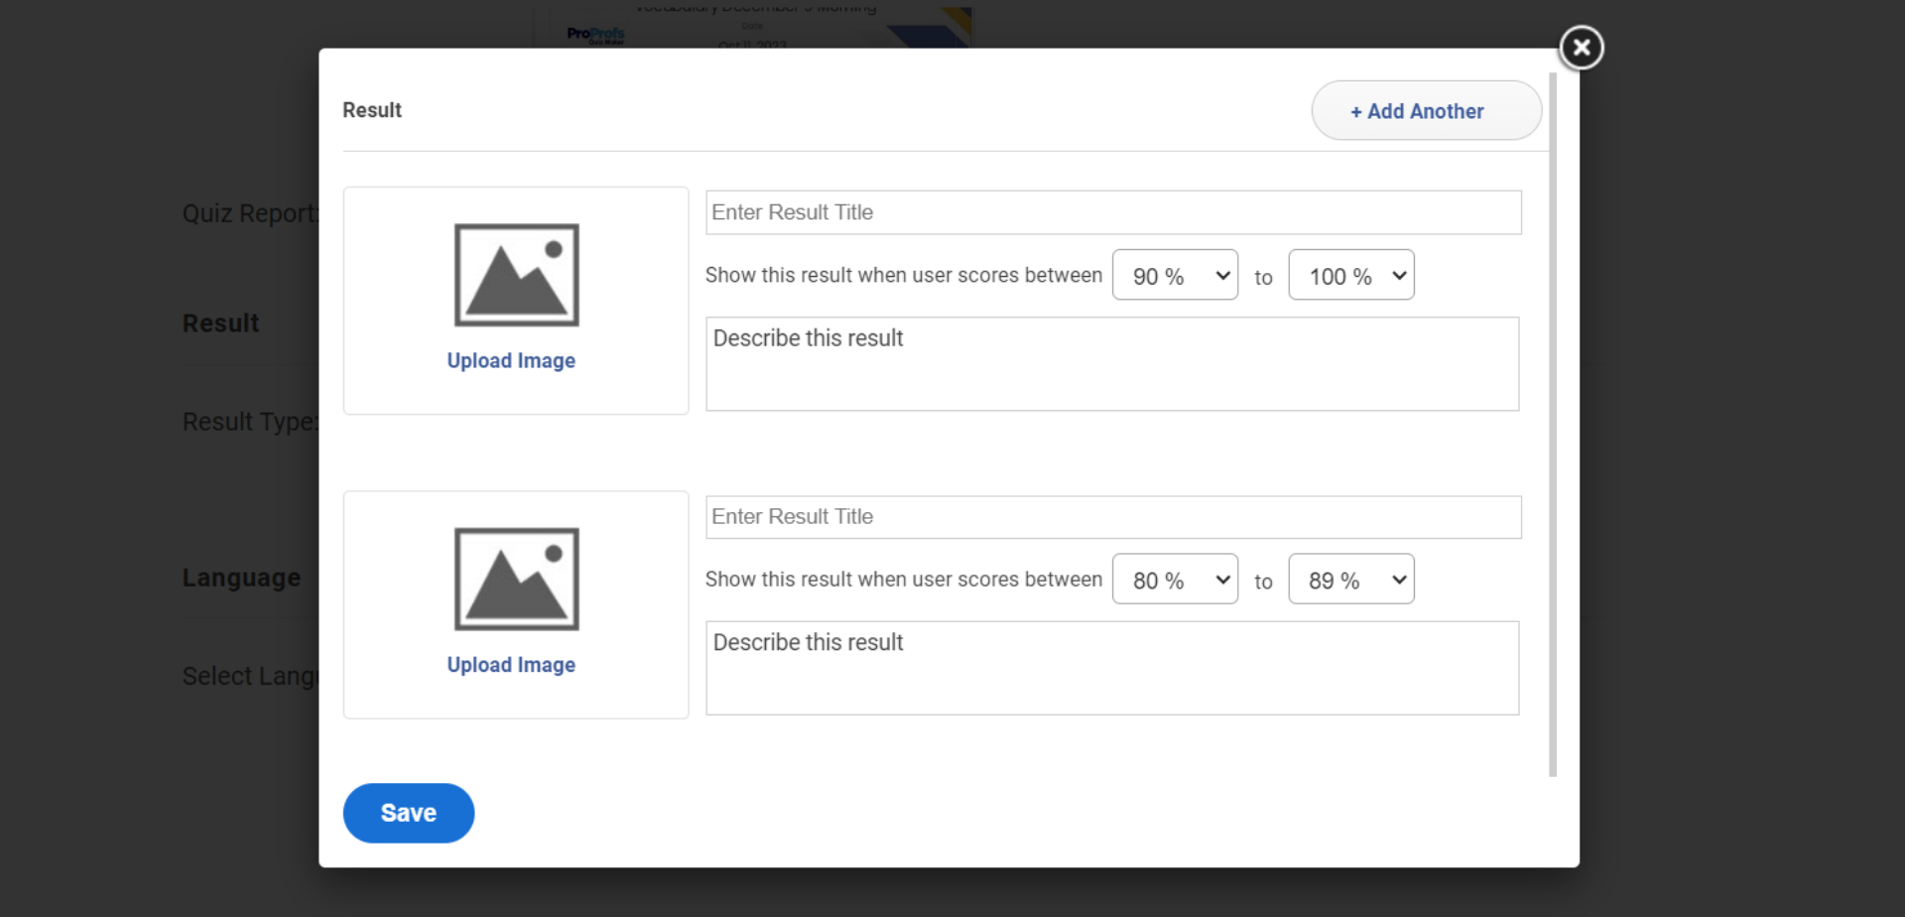Click the second result's image placeholder icon
Screen dimensions: 1905x917
point(516,579)
